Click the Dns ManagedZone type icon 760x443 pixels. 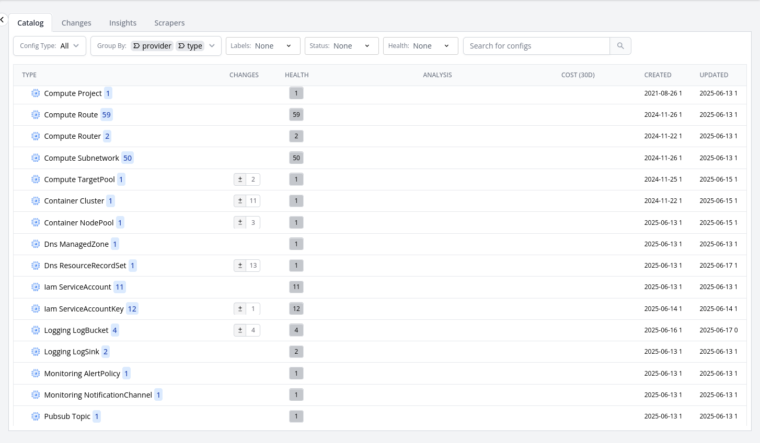tap(36, 244)
